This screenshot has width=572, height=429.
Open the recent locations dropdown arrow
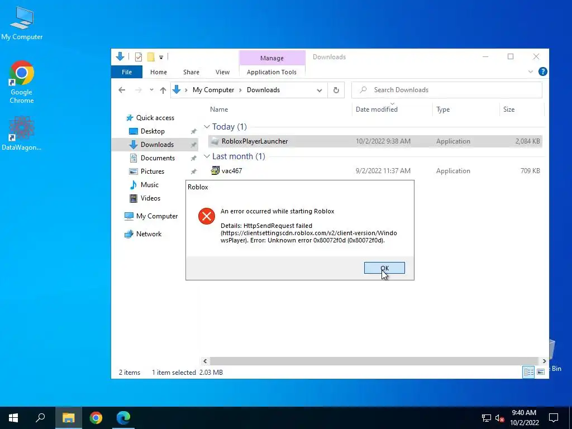click(x=151, y=90)
